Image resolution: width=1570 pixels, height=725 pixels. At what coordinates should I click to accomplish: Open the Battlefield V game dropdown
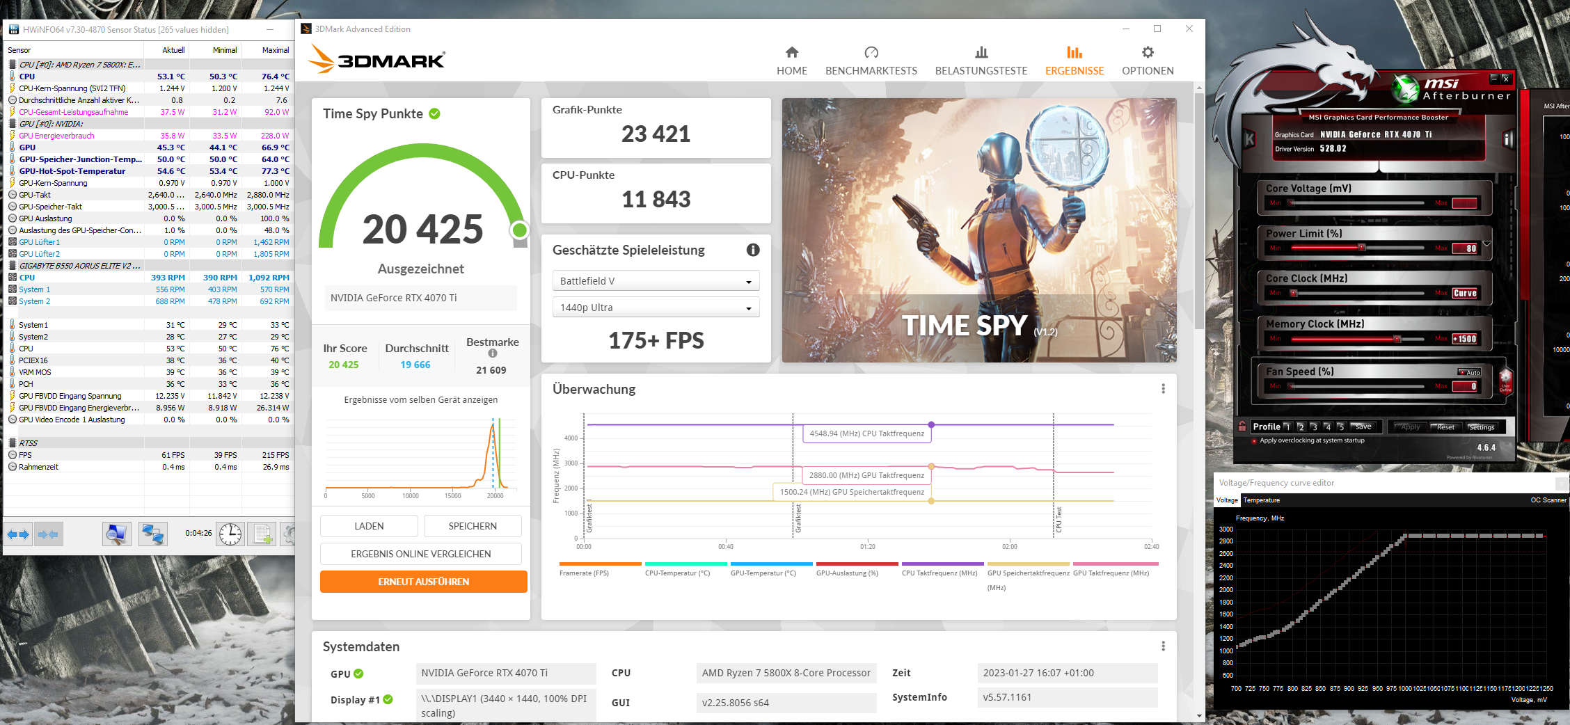pyautogui.click(x=656, y=281)
